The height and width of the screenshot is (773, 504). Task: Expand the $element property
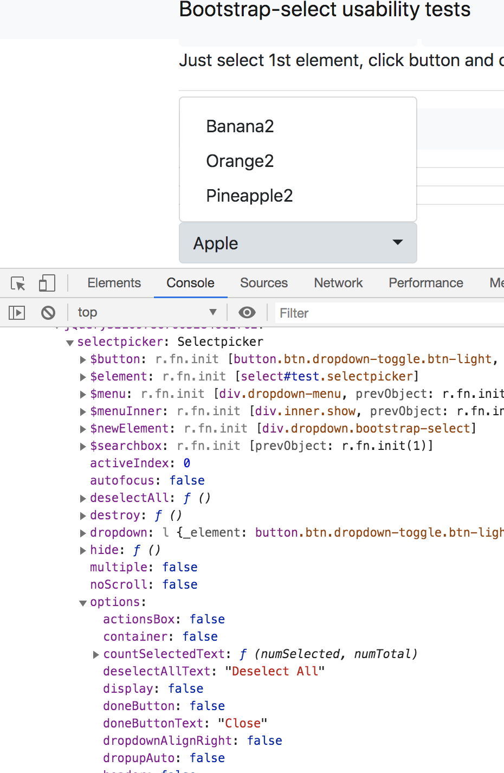[x=82, y=376]
